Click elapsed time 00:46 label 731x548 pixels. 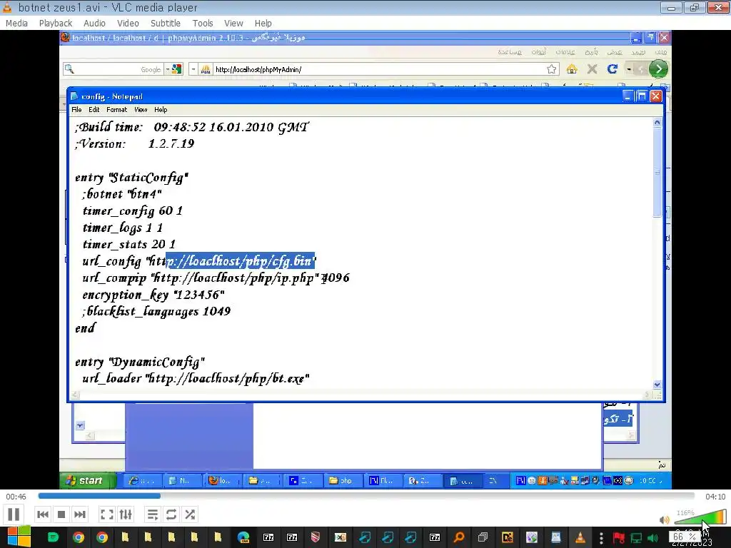coord(16,497)
